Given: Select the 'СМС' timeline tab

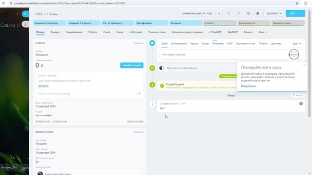Looking at the screenshot, I should point(230,43).
